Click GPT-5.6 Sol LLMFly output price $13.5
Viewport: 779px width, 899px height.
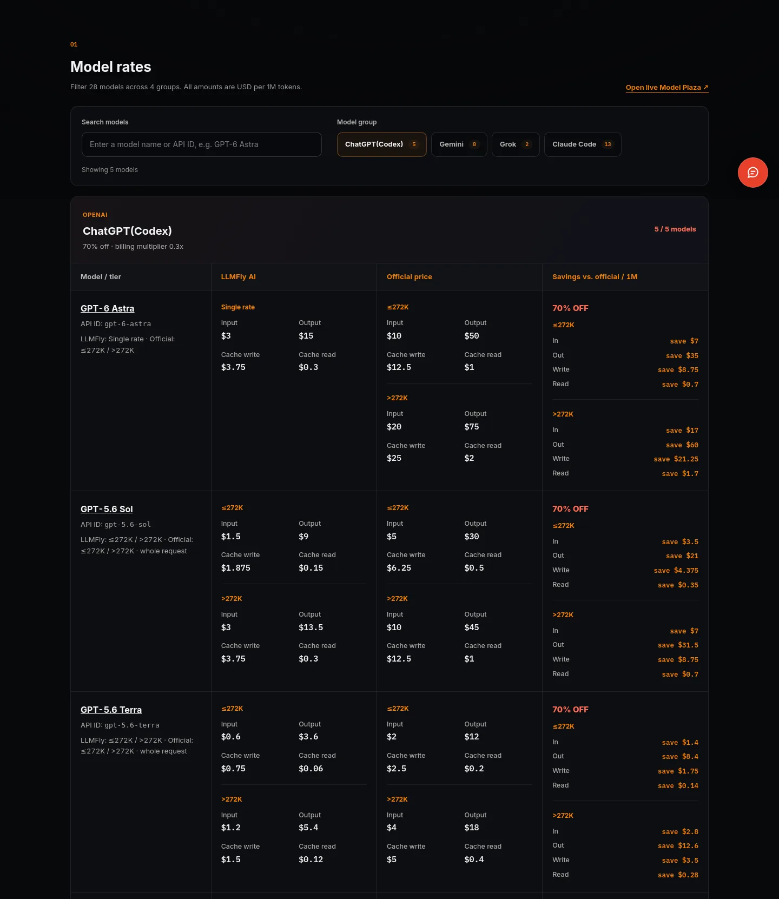(x=311, y=627)
